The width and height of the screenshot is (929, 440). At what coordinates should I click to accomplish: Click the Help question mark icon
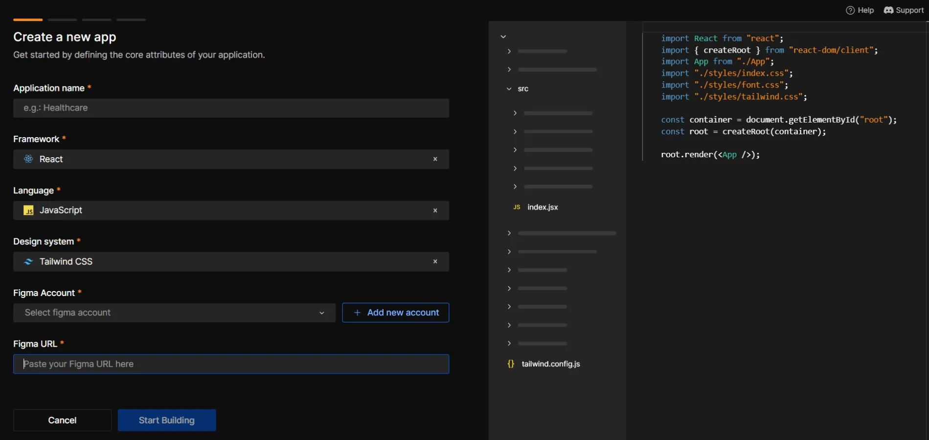coord(850,10)
